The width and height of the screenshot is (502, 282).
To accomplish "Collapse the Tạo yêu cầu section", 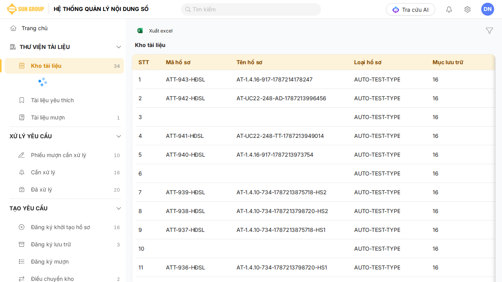I will click(x=119, y=208).
